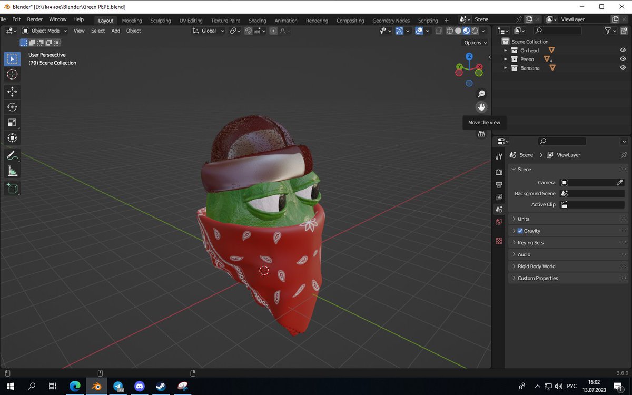The image size is (632, 395).
Task: Switch to UV Editing workspace tab
Action: pos(191,21)
